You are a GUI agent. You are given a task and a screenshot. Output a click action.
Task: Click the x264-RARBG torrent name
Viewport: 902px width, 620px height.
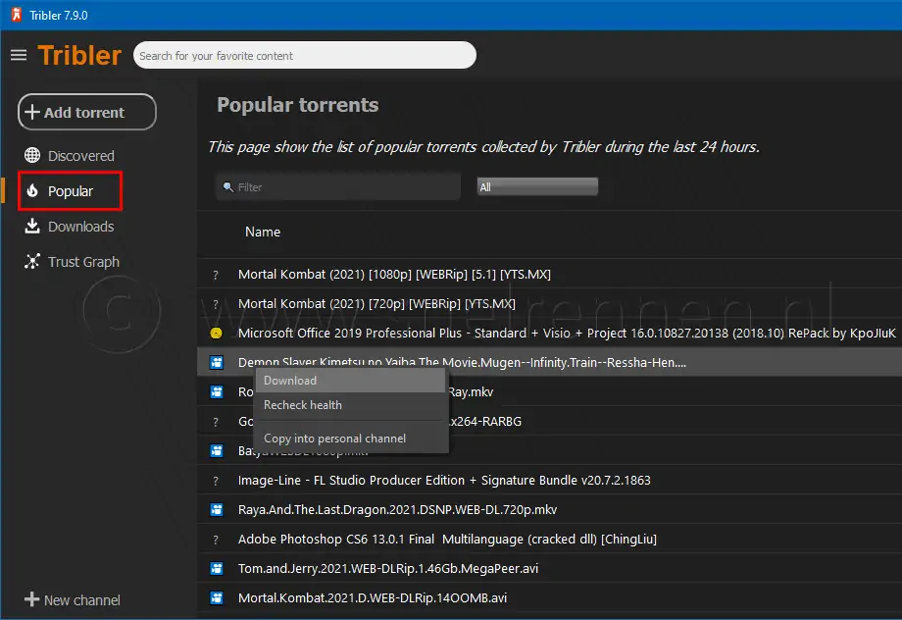point(485,422)
